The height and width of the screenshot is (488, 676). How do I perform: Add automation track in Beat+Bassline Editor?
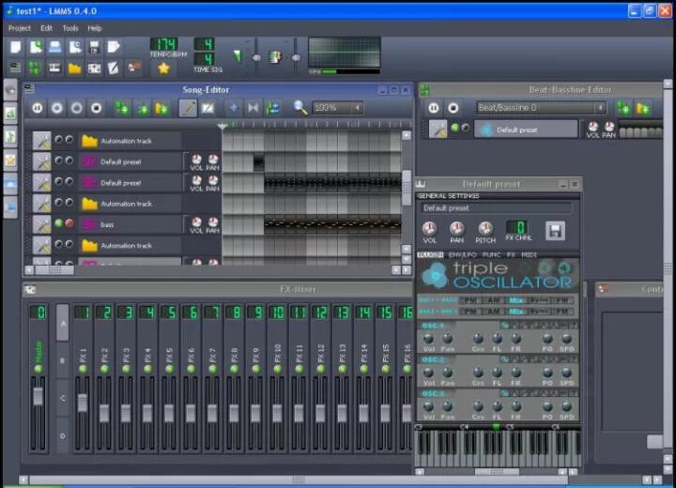pos(643,108)
